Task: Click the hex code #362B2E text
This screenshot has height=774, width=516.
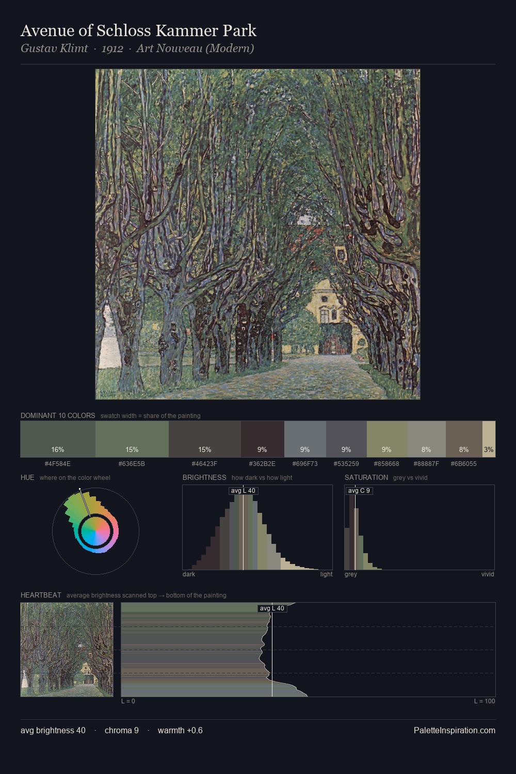Action: click(x=263, y=463)
